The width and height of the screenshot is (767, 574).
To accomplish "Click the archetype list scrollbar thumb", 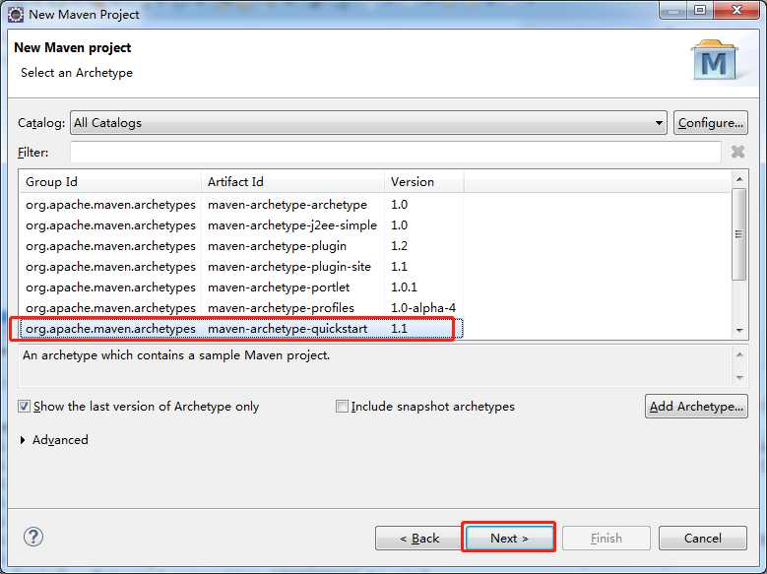I will point(739,234).
